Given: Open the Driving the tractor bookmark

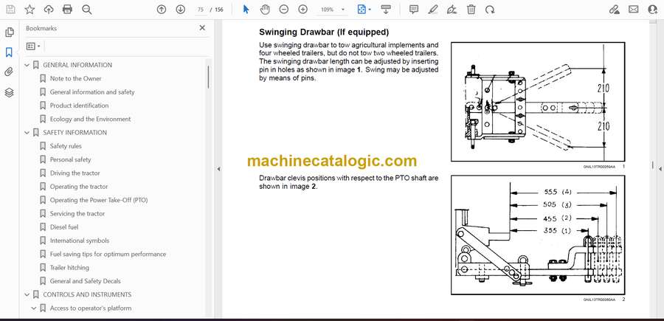Looking at the screenshot, I should 75,173.
